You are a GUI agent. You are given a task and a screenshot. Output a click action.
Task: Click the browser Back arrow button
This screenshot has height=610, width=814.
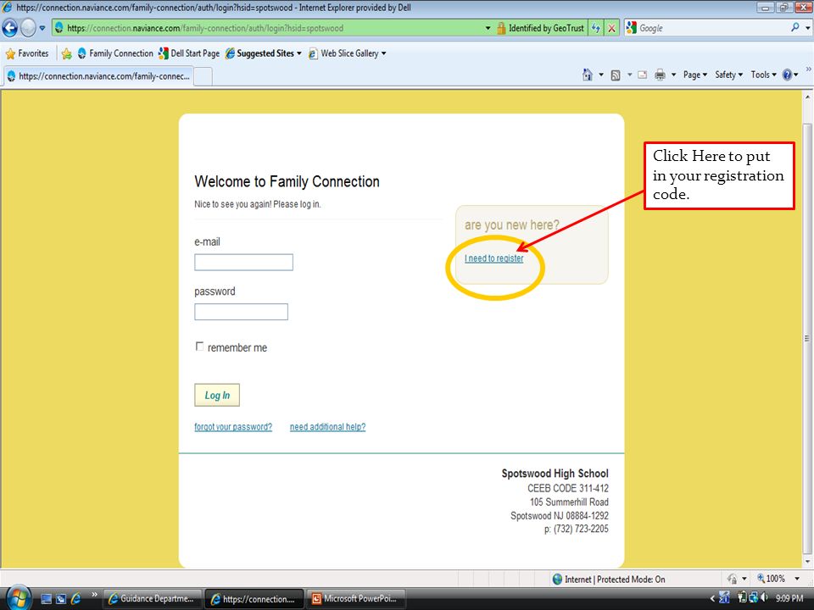tap(10, 27)
